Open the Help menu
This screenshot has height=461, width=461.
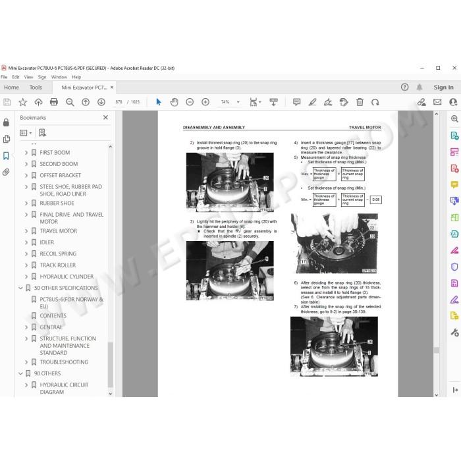[x=76, y=77]
